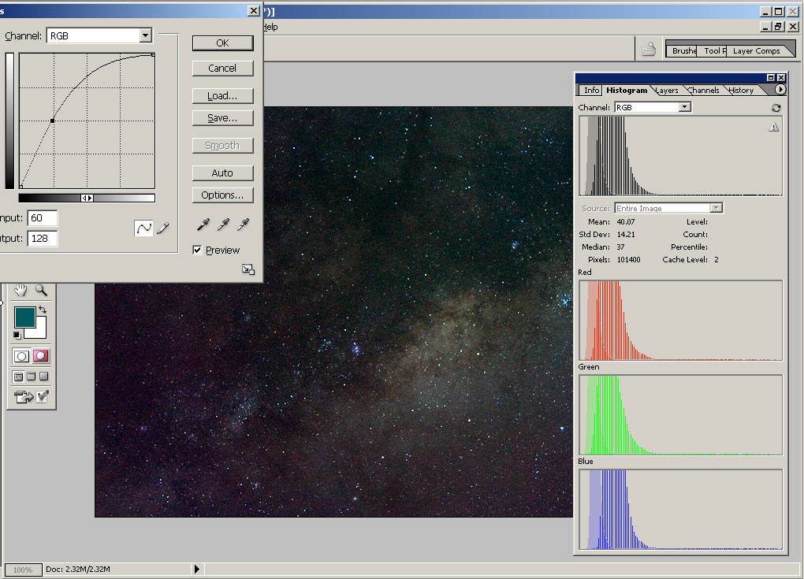The image size is (804, 579).
Task: Switch to Quick Mask mode
Action: coord(40,356)
